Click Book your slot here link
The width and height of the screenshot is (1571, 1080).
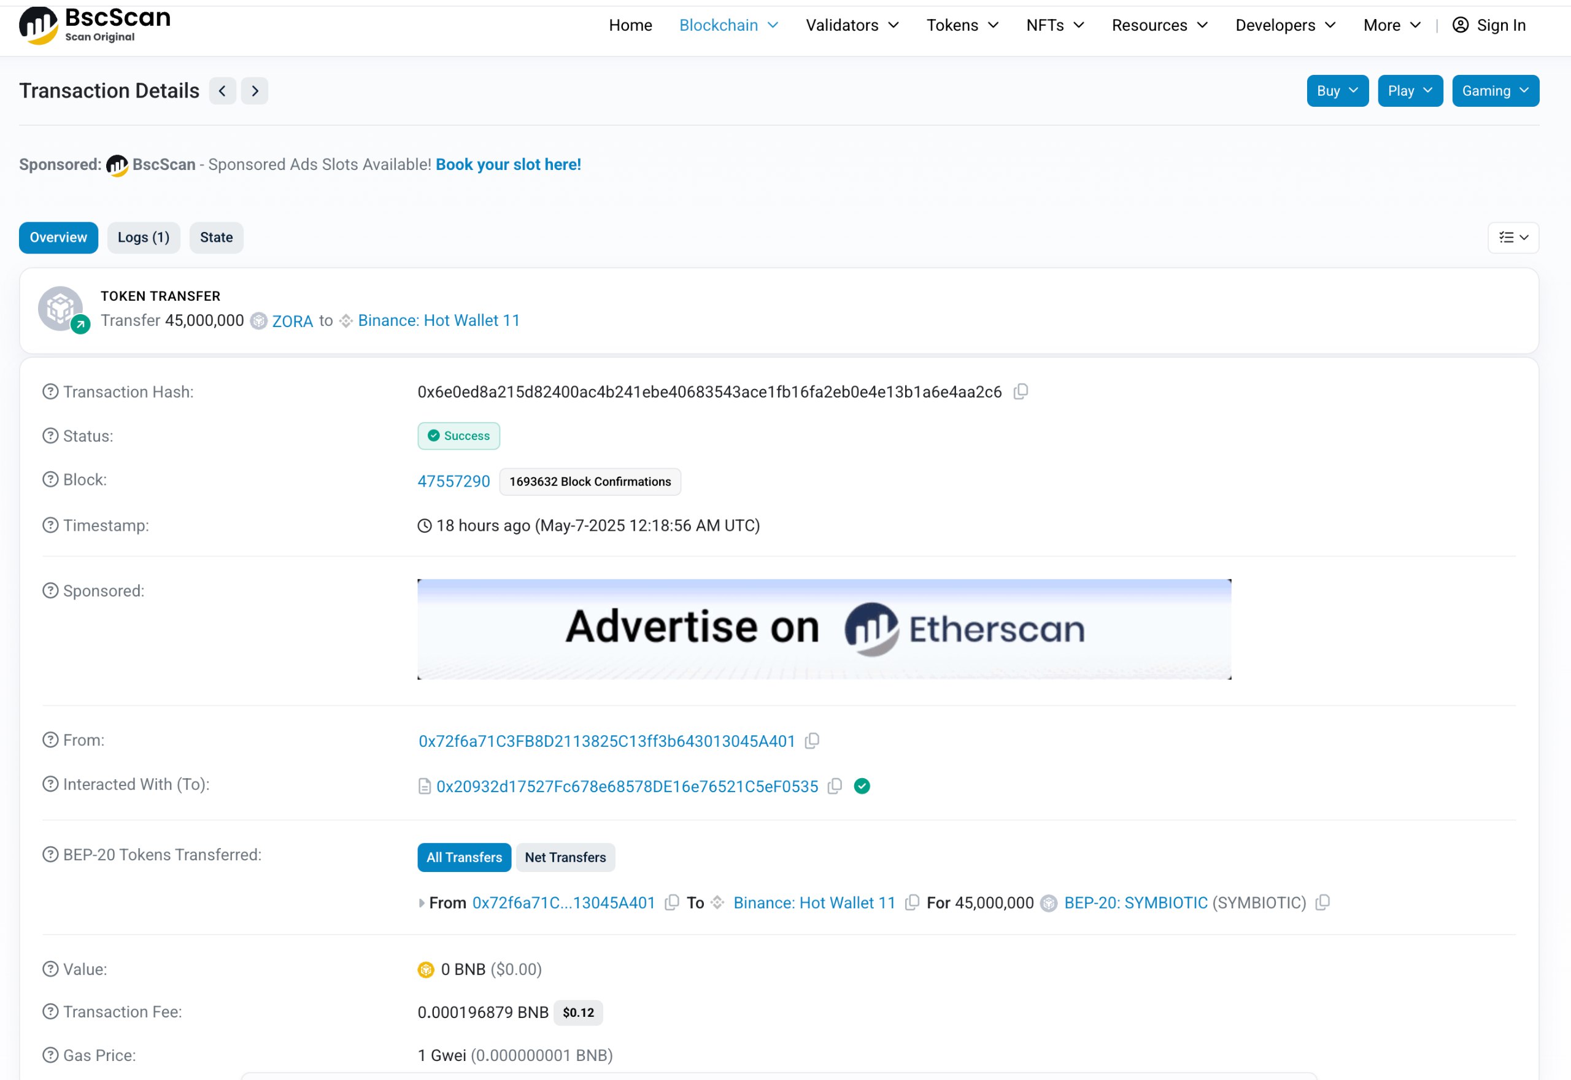point(508,164)
